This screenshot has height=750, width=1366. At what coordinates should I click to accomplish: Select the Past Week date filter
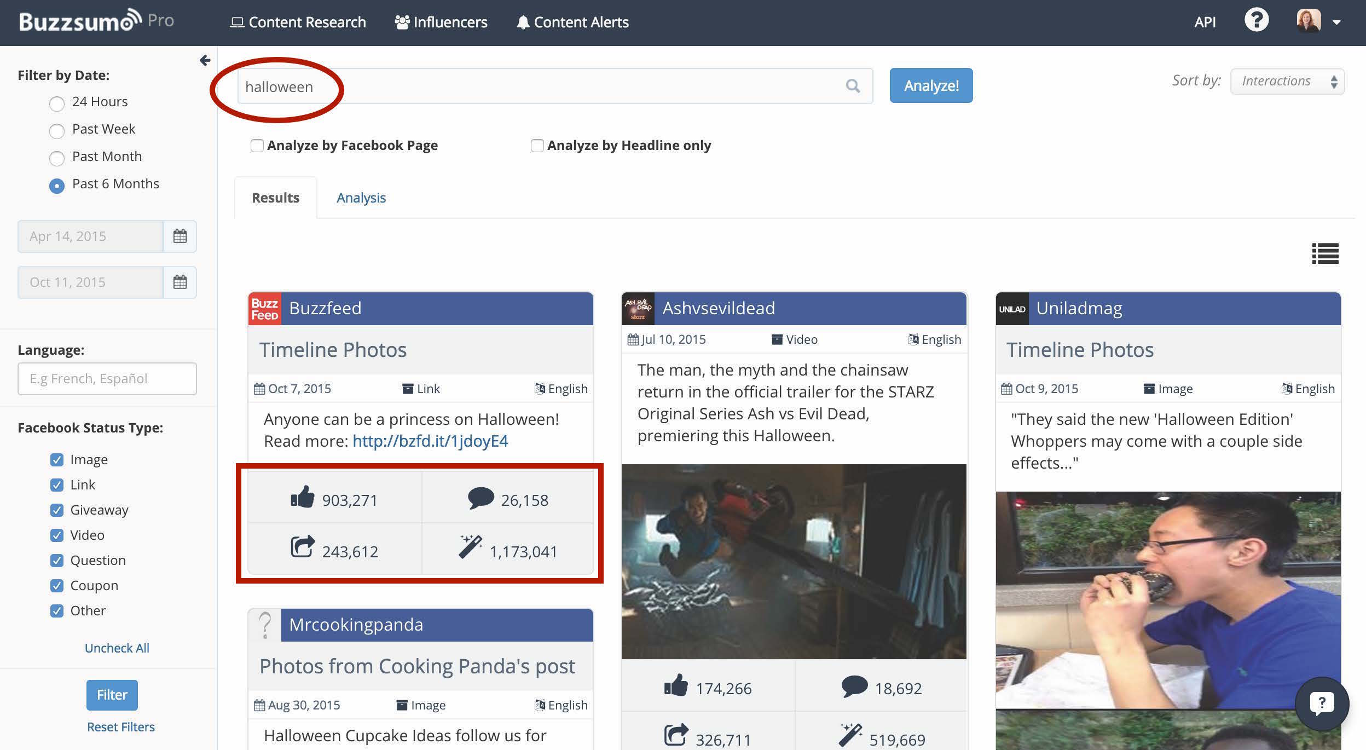coord(57,131)
